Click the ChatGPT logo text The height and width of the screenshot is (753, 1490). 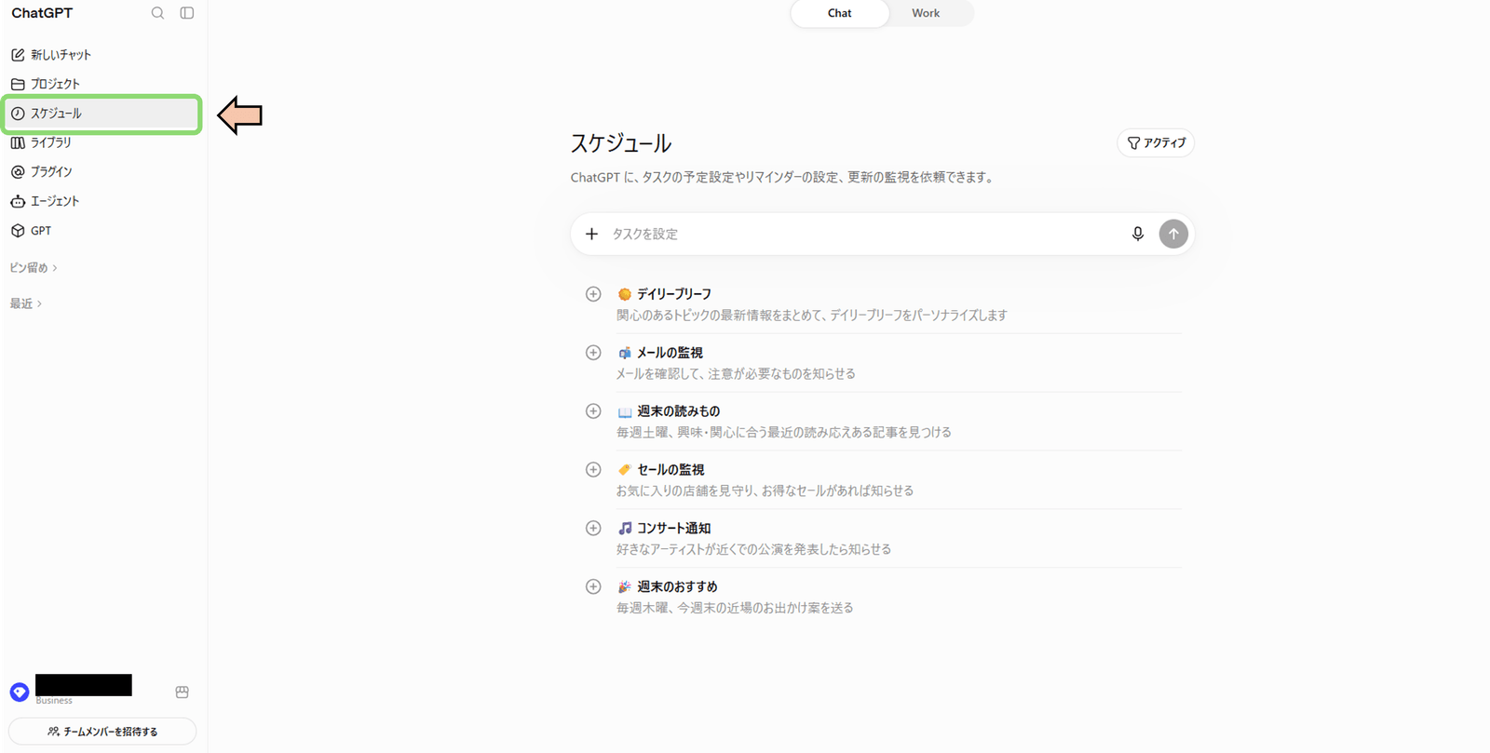(42, 13)
